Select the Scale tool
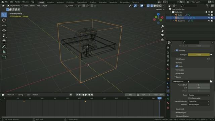This screenshot has height=121, width=215. (4, 36)
